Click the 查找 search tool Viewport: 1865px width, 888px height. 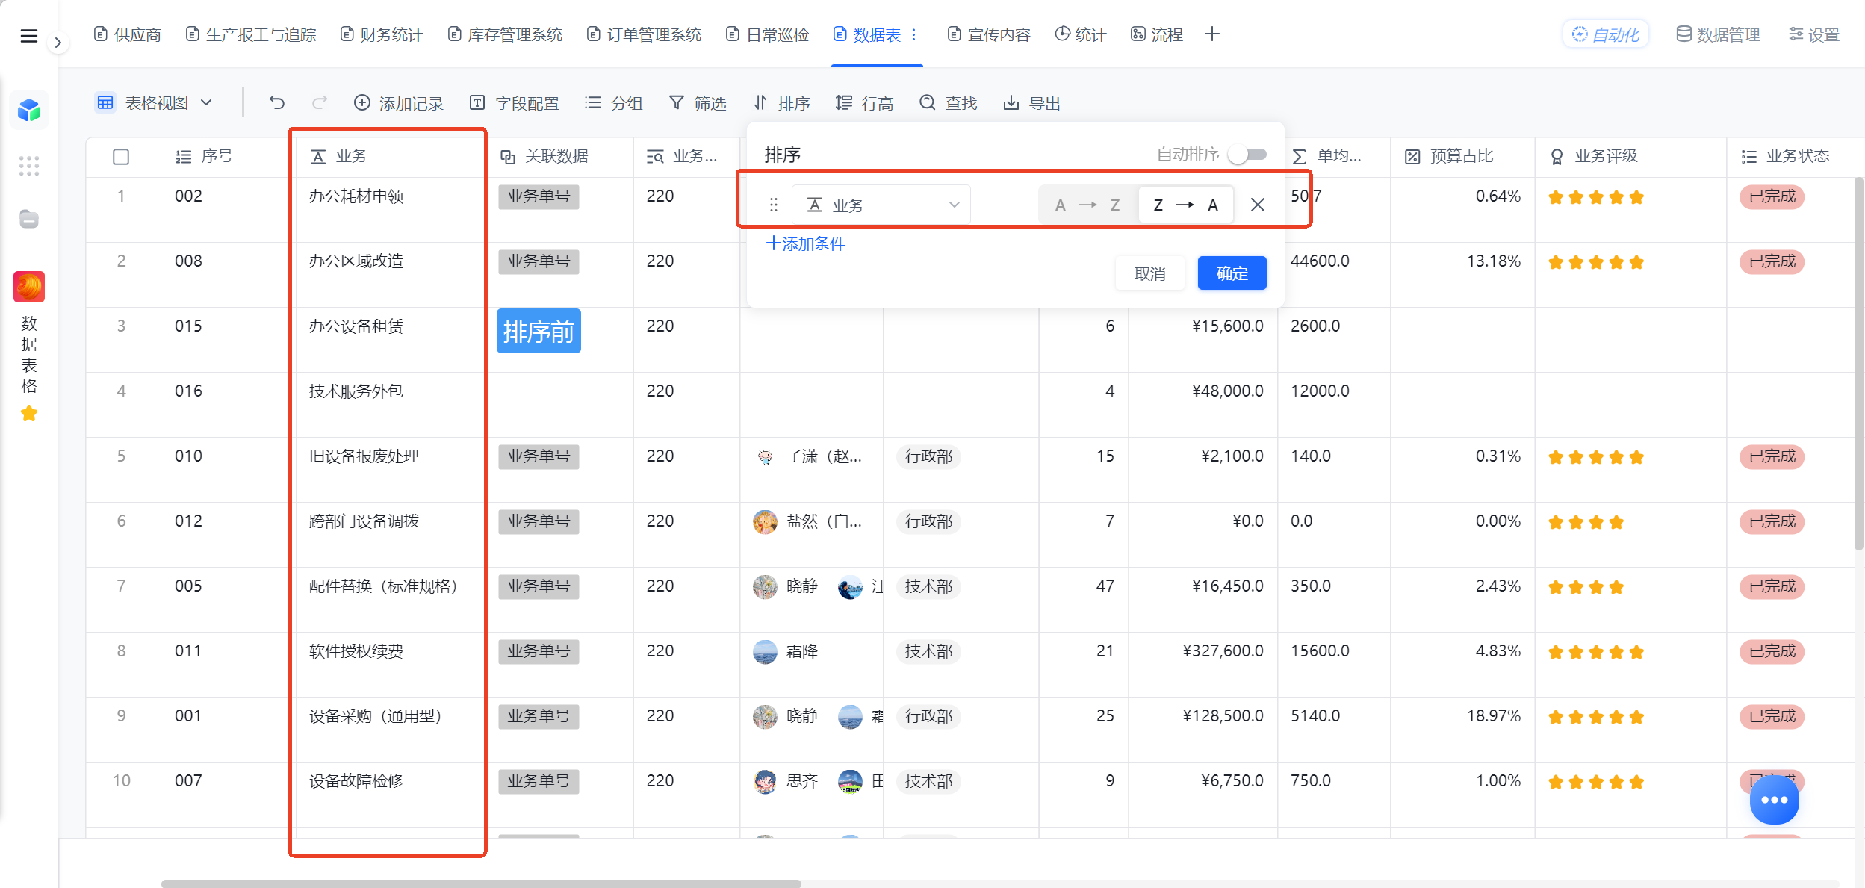click(x=949, y=103)
